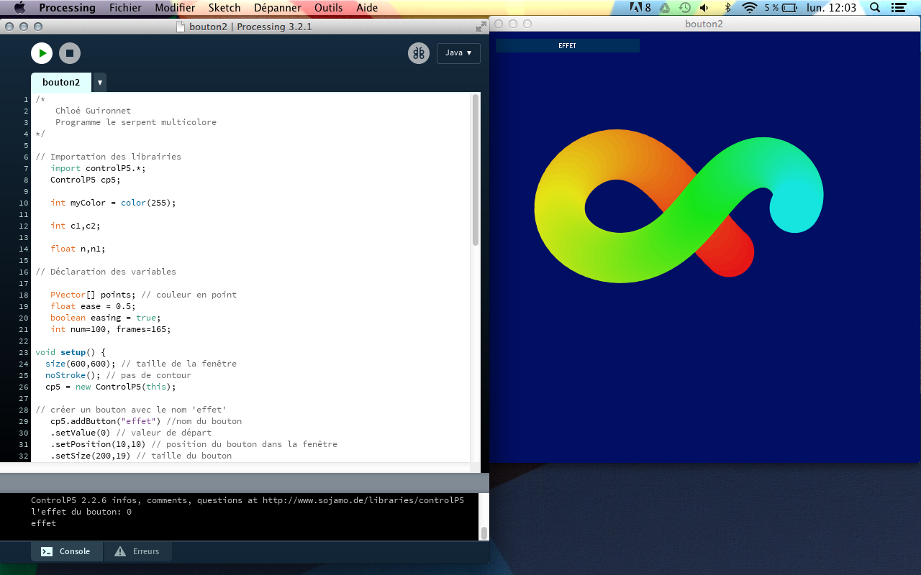
Task: Open the Processing application menu
Action: pos(67,8)
